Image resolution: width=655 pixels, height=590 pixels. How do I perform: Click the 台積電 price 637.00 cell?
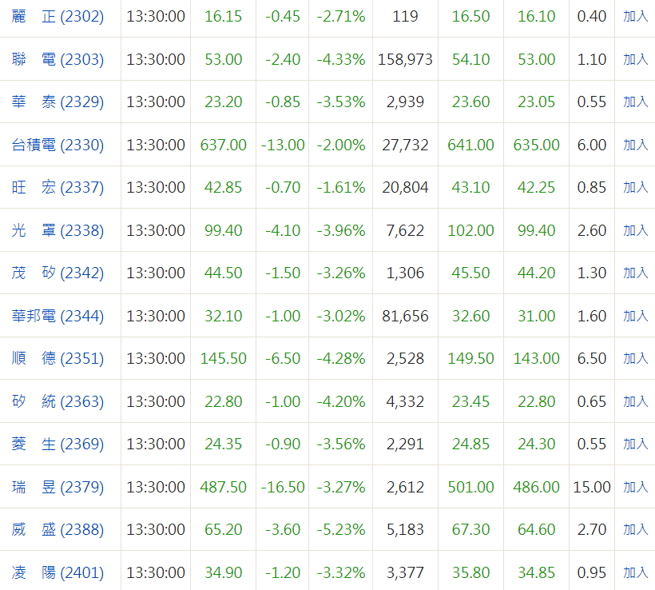pyautogui.click(x=223, y=145)
